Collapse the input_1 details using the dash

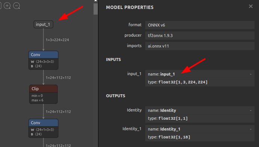pos(250,74)
